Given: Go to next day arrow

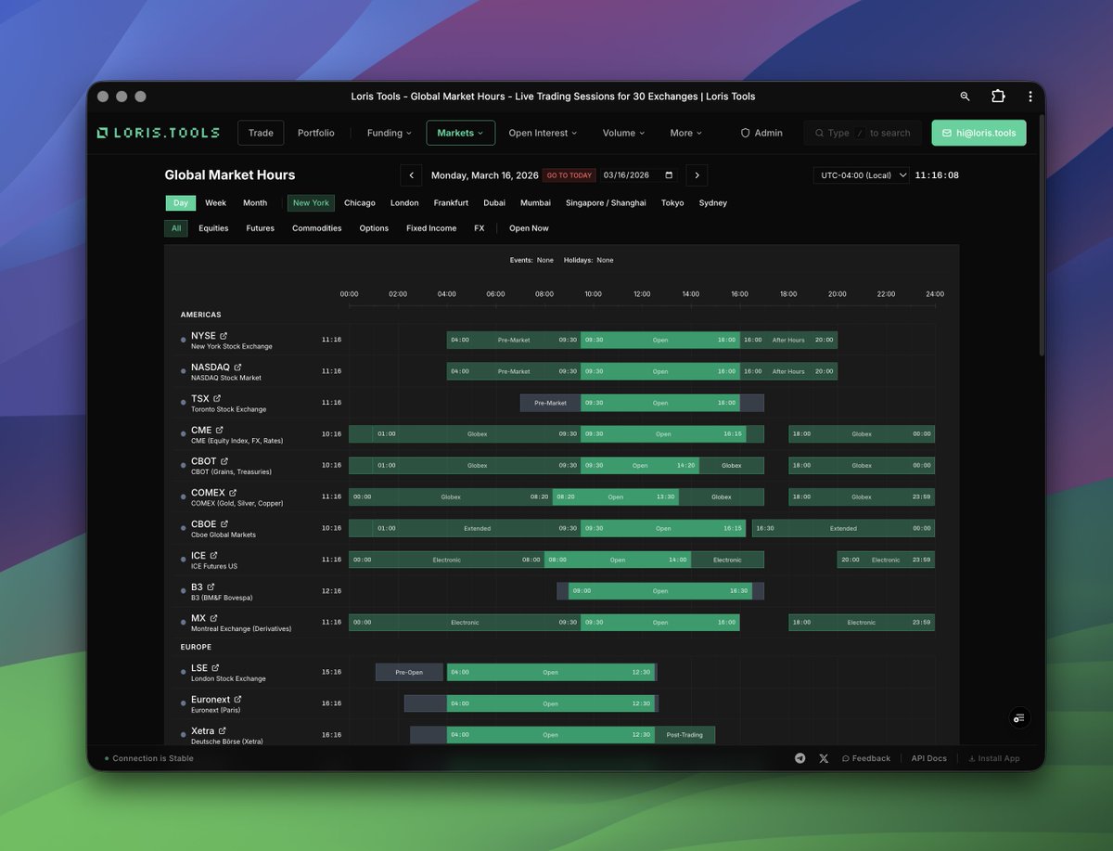Looking at the screenshot, I should point(697,175).
